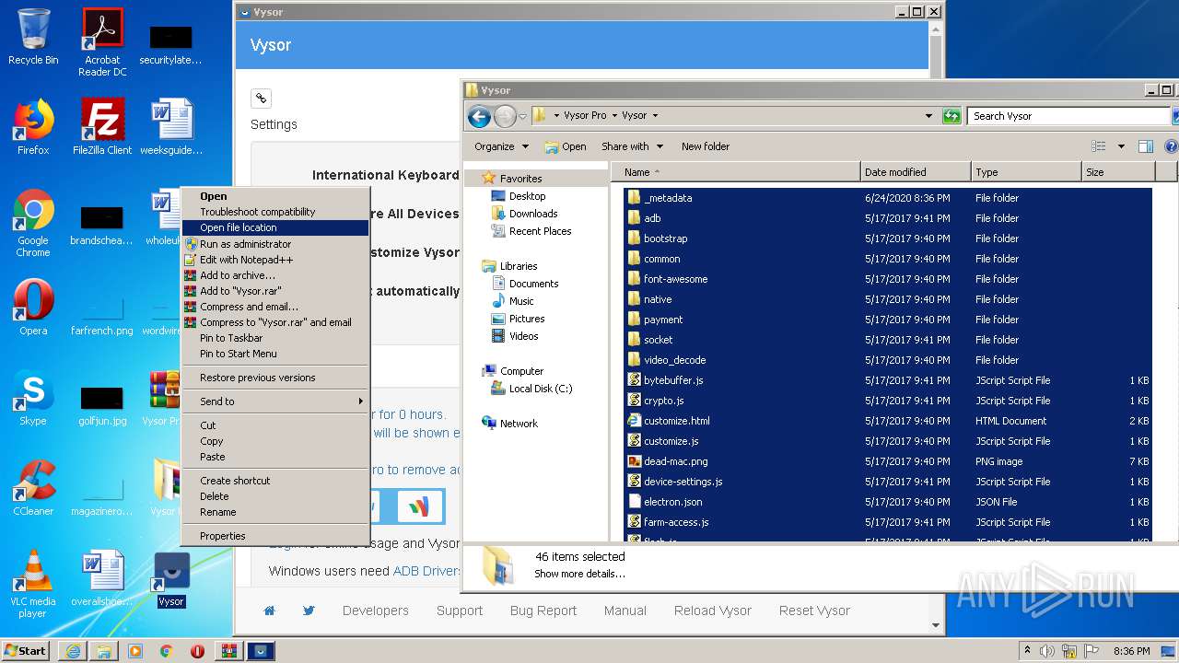Screen dimensions: 1179x663
Task: Choose Properties in context menu
Action: (275, 536)
